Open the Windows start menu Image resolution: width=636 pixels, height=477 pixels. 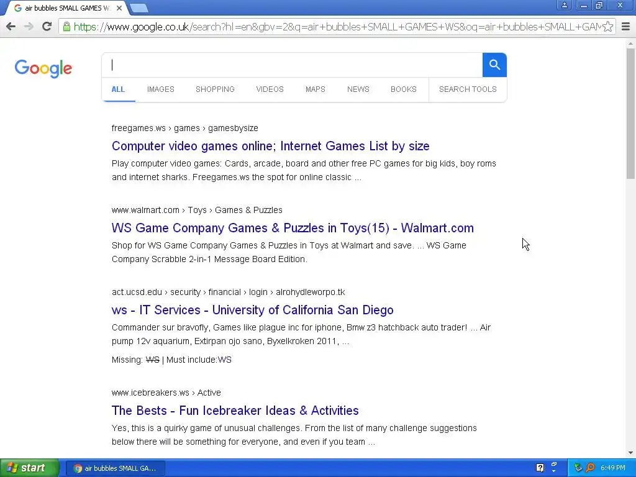click(29, 468)
